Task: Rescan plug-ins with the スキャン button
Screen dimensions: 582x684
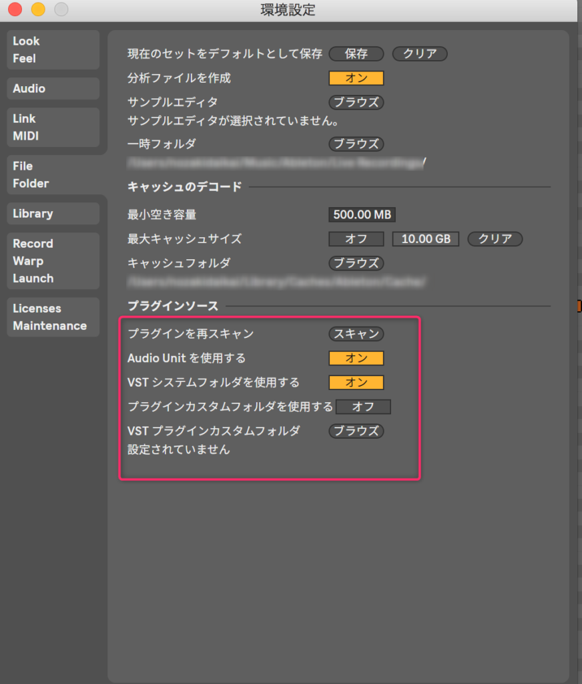Action: click(x=356, y=334)
